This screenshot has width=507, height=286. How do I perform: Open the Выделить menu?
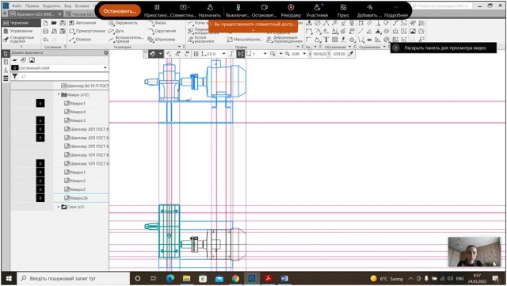click(51, 6)
